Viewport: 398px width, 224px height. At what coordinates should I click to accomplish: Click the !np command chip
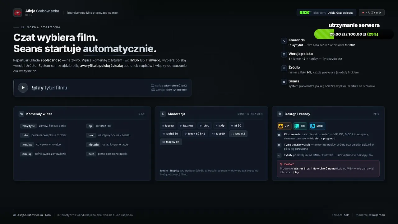pos(90,126)
